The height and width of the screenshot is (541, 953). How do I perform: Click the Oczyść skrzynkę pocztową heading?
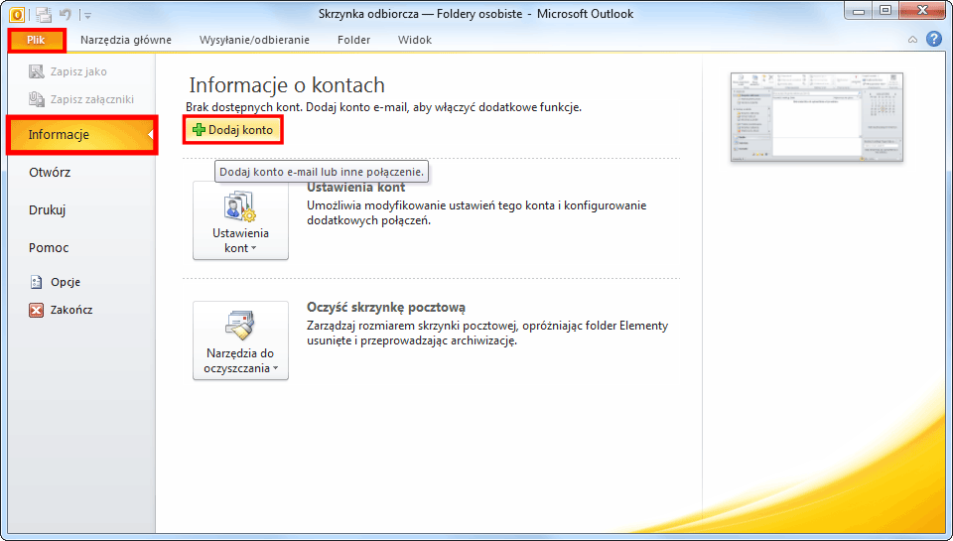point(386,308)
